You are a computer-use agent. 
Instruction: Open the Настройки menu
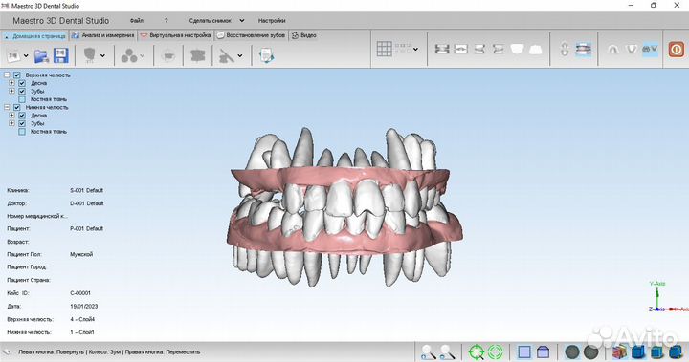pos(272,21)
